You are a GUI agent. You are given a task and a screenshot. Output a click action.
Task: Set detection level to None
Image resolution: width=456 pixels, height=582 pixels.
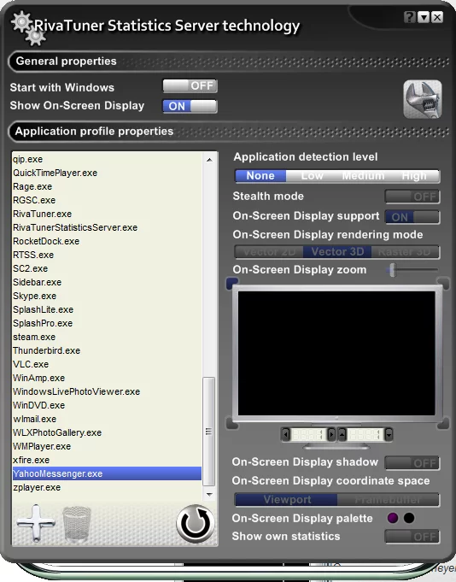(260, 176)
